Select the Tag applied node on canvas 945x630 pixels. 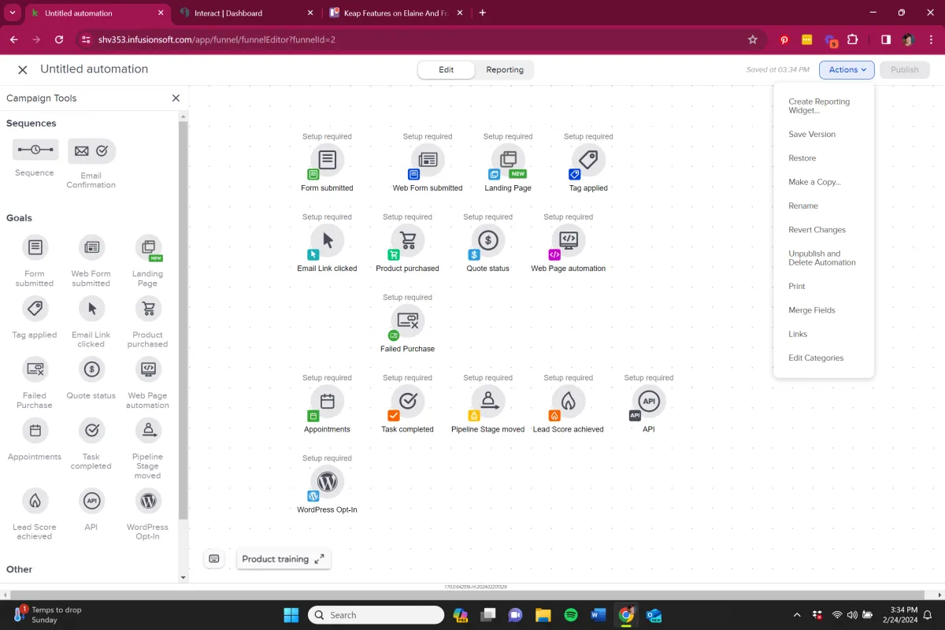pos(588,161)
